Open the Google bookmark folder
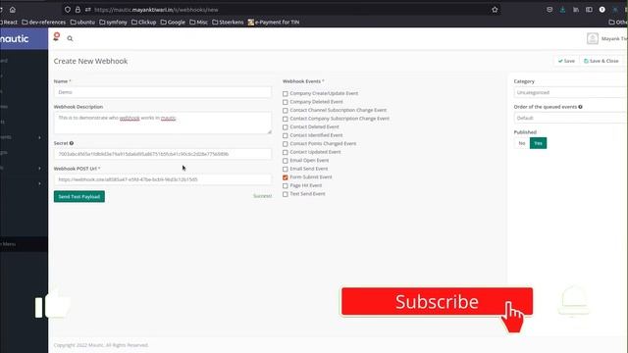 (173, 22)
